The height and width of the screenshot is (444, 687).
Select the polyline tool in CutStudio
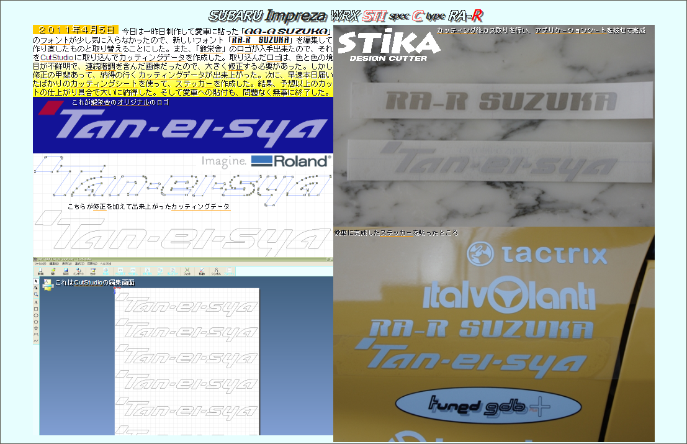pos(36,335)
